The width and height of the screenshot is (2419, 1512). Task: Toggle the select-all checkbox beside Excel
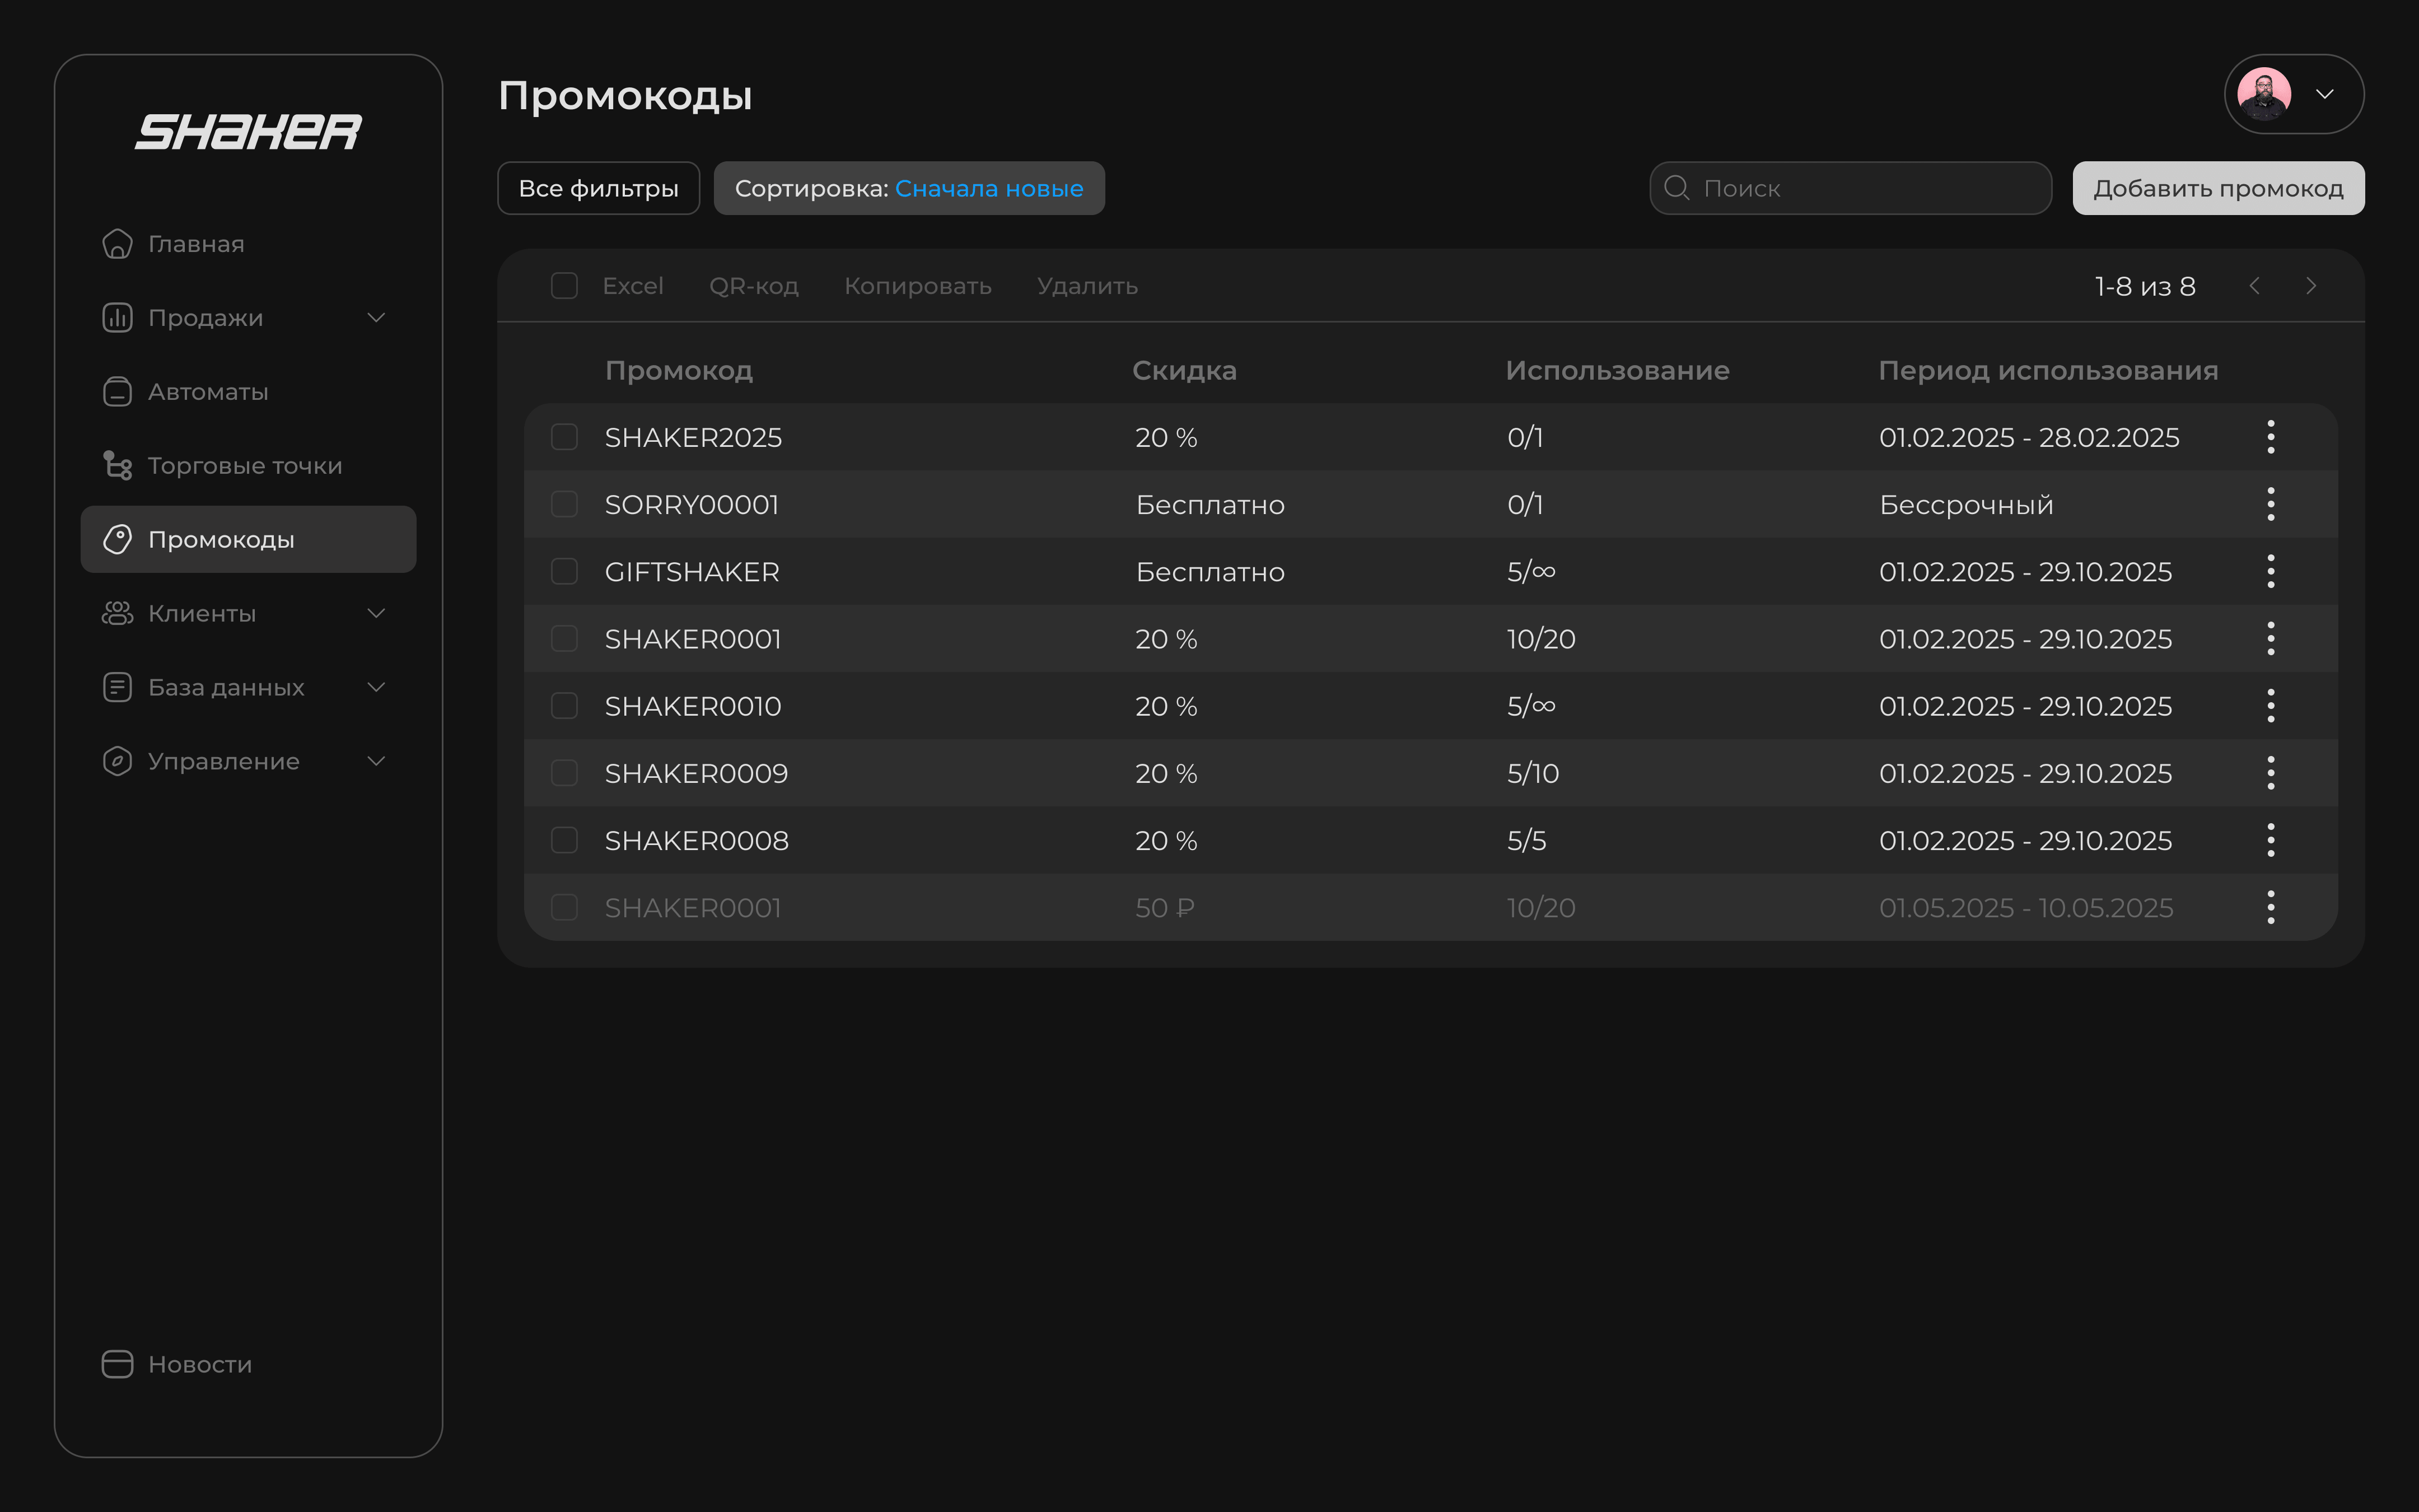coord(564,286)
